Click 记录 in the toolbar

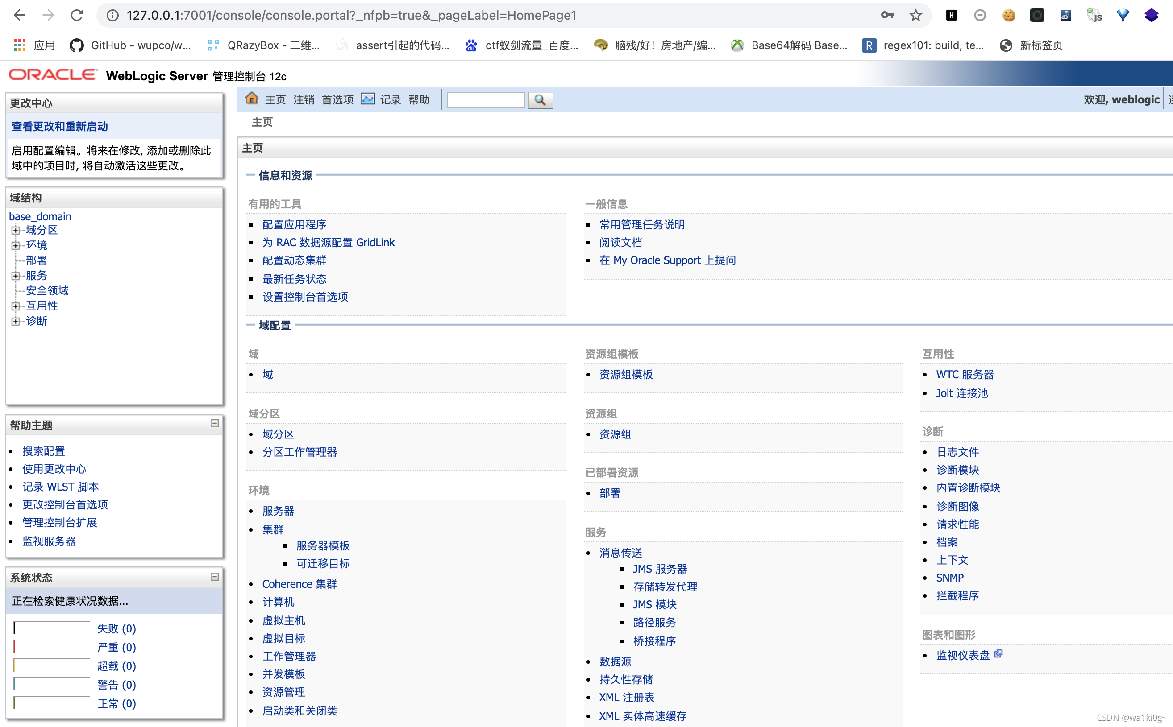click(390, 99)
